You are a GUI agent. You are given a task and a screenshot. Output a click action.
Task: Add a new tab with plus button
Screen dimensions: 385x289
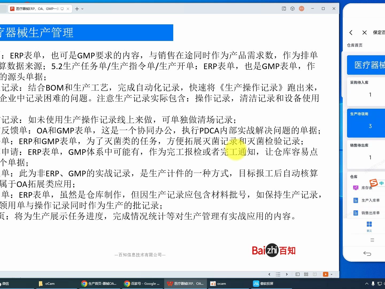point(77,9)
